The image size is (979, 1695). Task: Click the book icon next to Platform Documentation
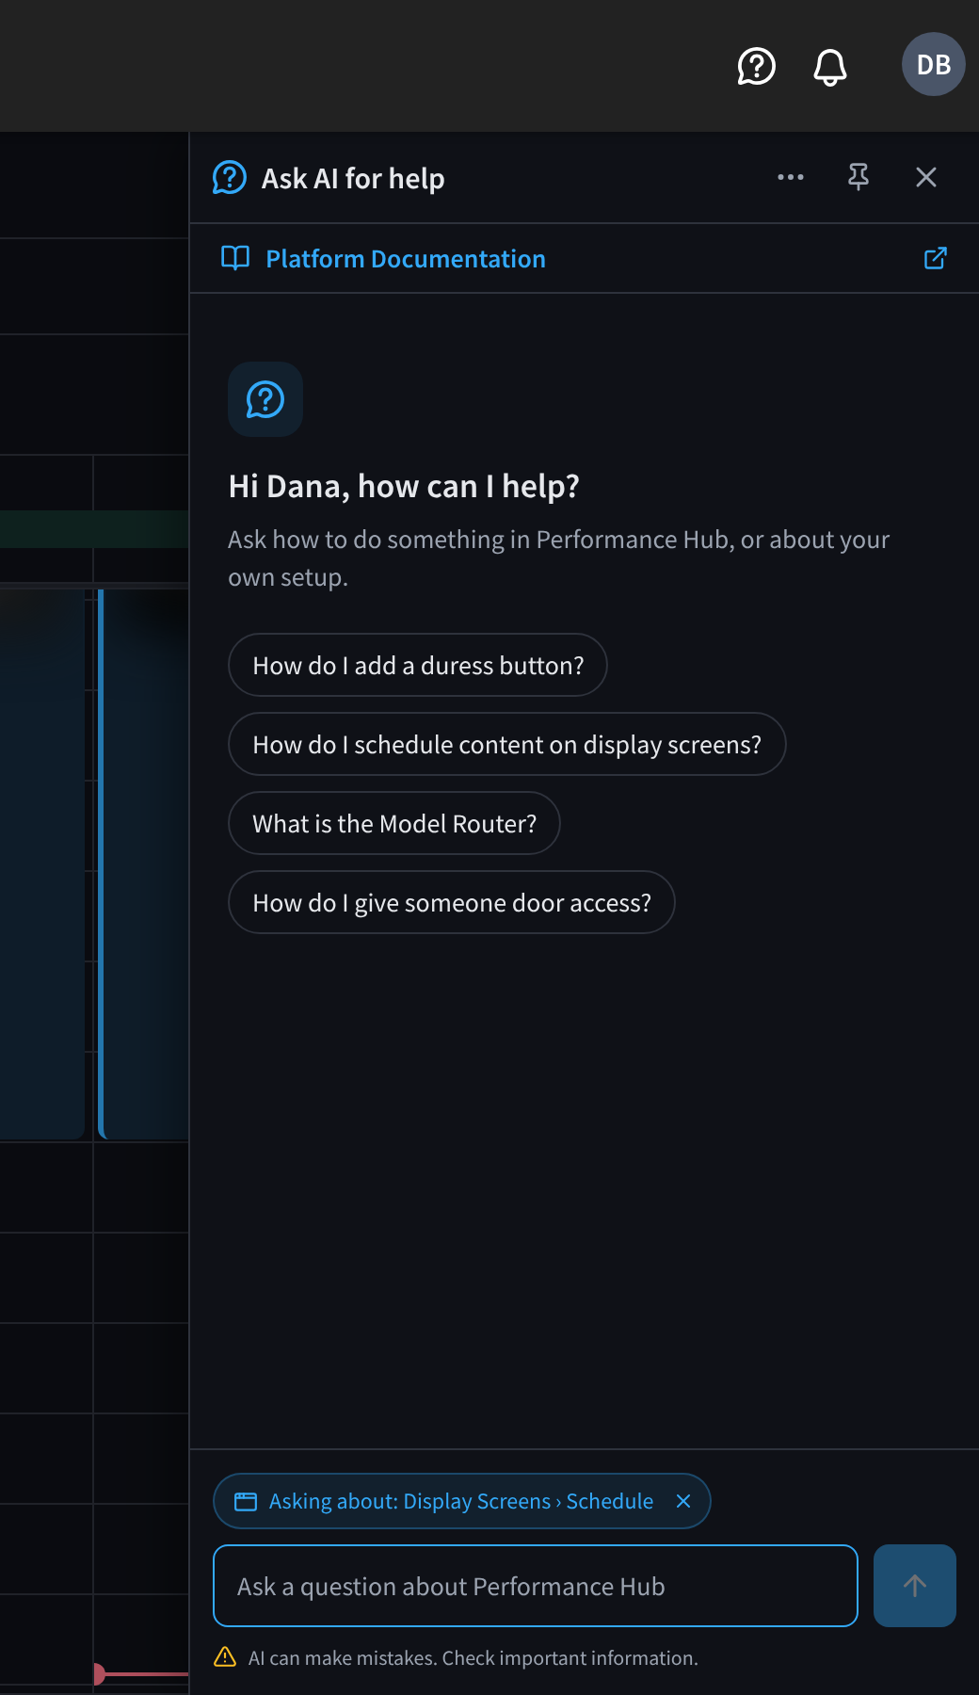click(234, 258)
